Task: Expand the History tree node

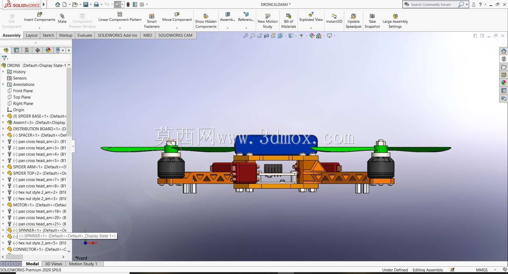Action: point(3,72)
